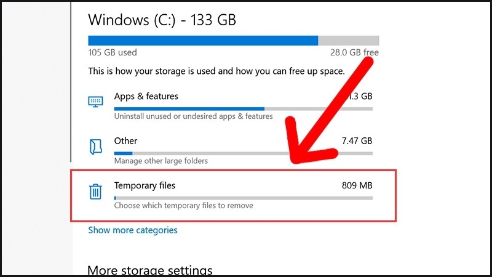Click the 809 MB size value
Image resolution: width=492 pixels, height=277 pixels.
[357, 185]
